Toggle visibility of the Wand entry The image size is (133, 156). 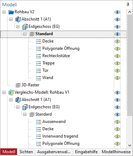[x=117, y=78]
